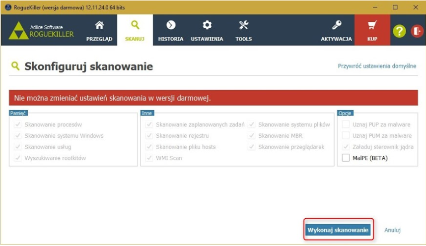The image size is (426, 246).
Task: Click the Opcje group label
Action: (345, 113)
